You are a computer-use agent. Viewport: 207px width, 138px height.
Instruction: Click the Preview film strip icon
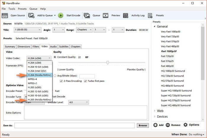tap(106, 16)
